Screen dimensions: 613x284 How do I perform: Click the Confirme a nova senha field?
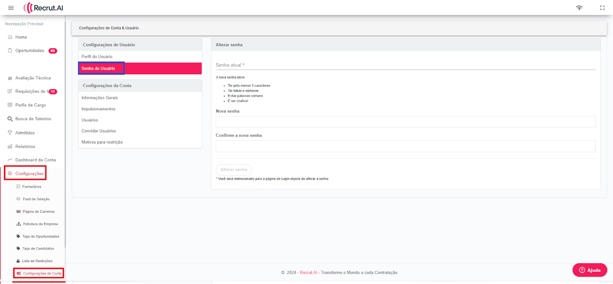(x=405, y=146)
